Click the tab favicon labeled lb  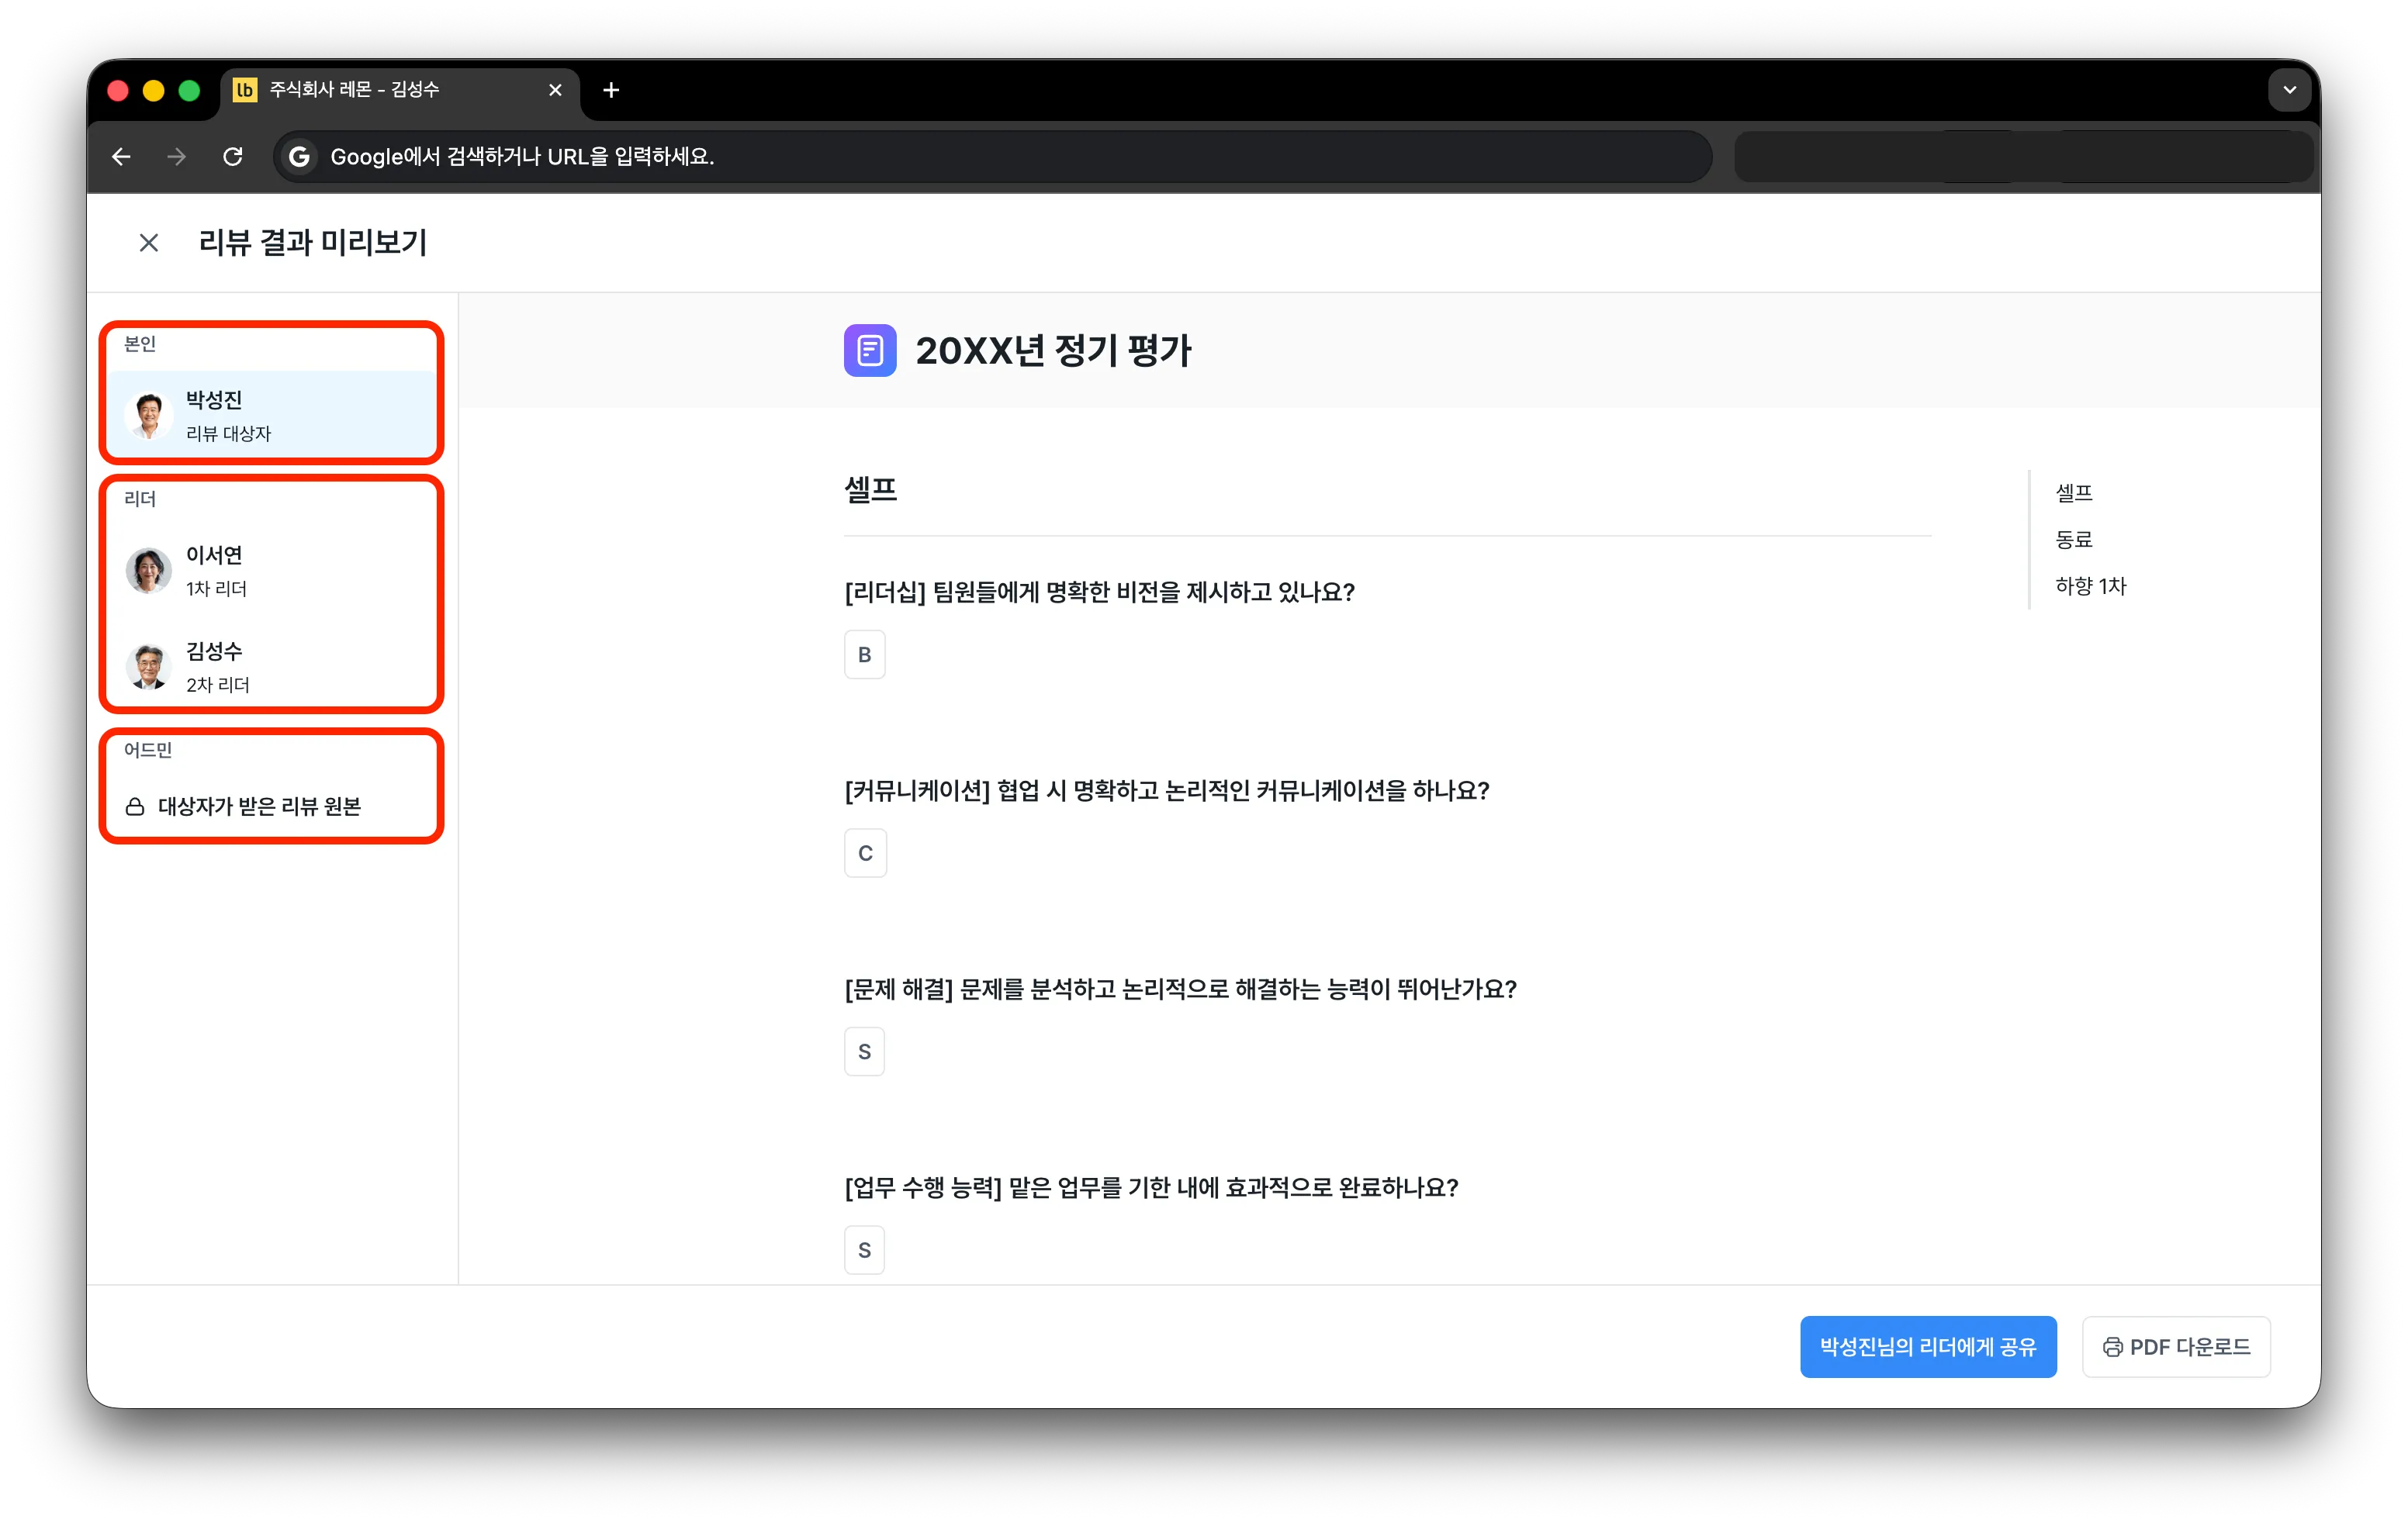(245, 90)
